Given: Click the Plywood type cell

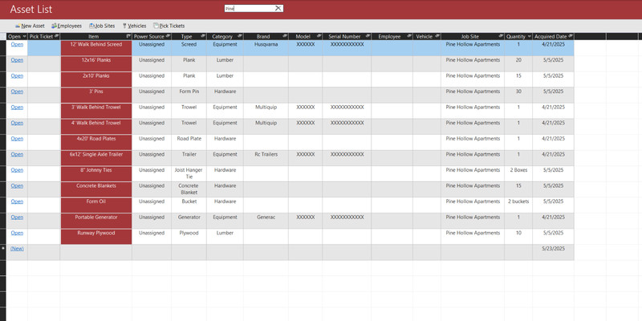Looking at the screenshot, I should click(189, 236).
